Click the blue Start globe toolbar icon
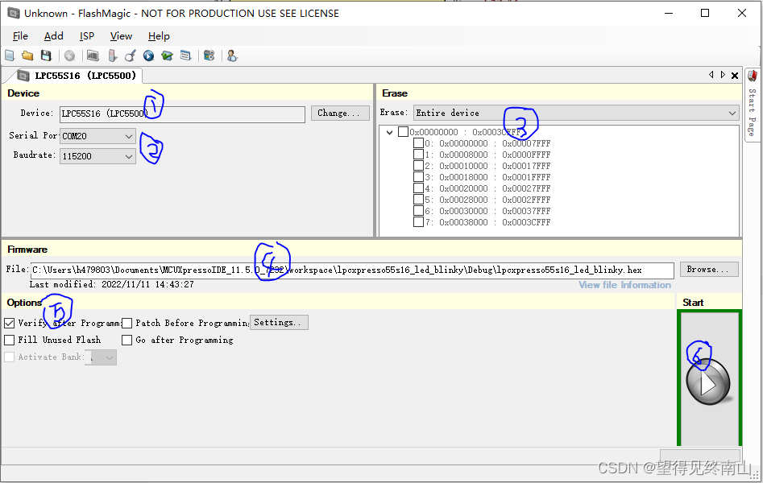The image size is (763, 483). [x=148, y=56]
